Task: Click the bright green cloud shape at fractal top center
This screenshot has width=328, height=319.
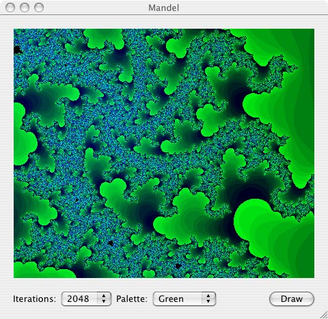Action: (104, 38)
